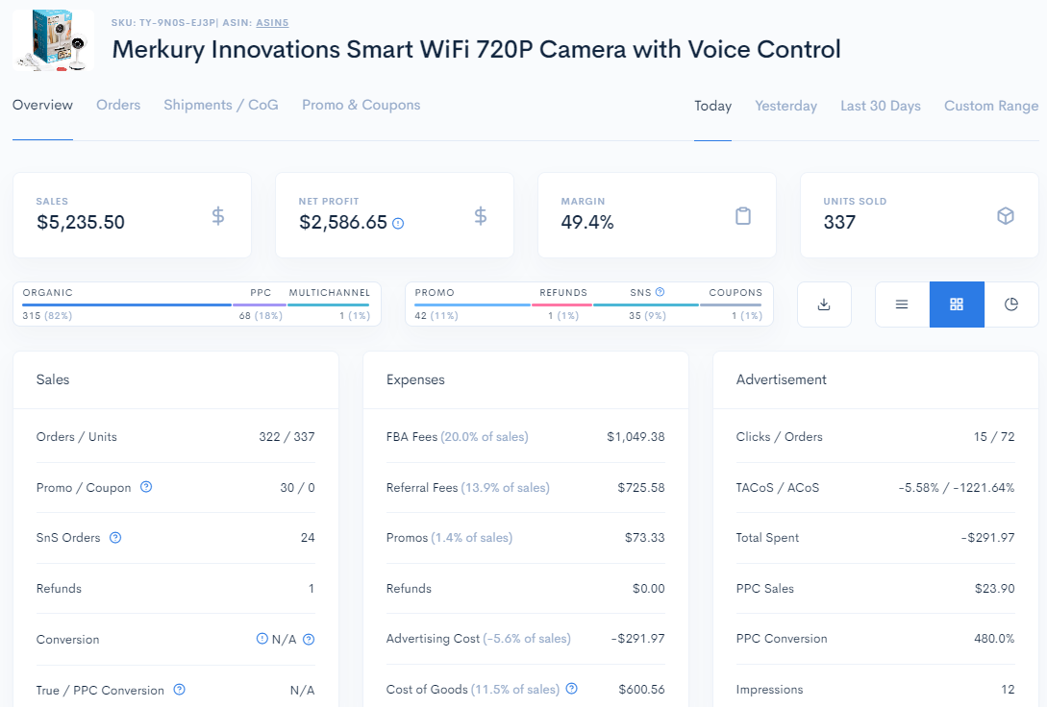Open the Overview tab
Screen dimensions: 1047x707
(42, 106)
